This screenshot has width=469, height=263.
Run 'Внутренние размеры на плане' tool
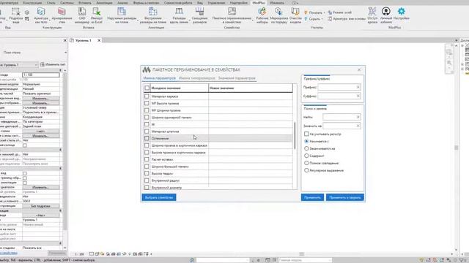(x=153, y=15)
